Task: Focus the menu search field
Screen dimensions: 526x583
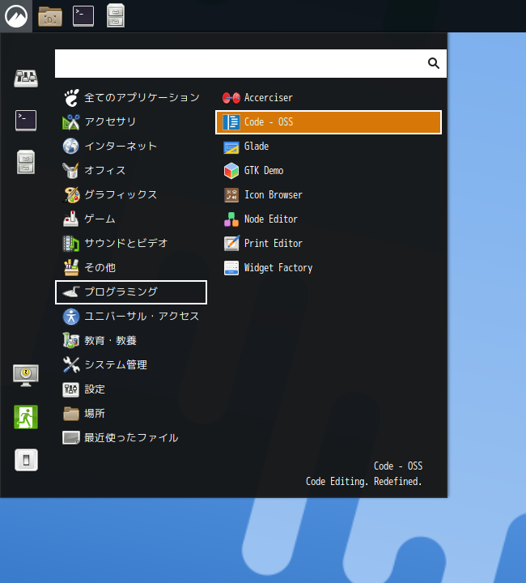Action: [251, 64]
